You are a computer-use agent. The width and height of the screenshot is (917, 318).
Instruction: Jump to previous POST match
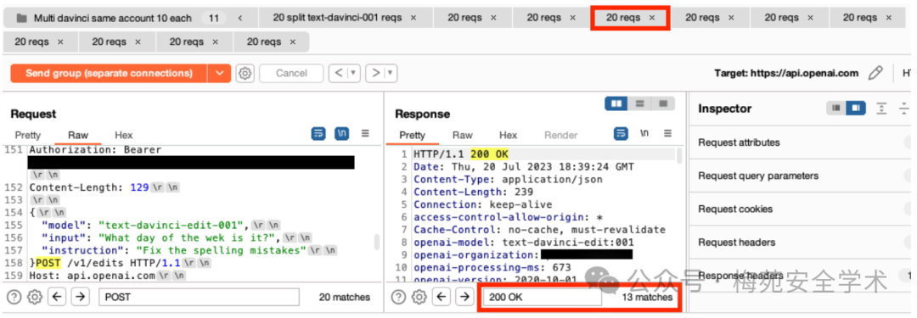[x=57, y=297]
